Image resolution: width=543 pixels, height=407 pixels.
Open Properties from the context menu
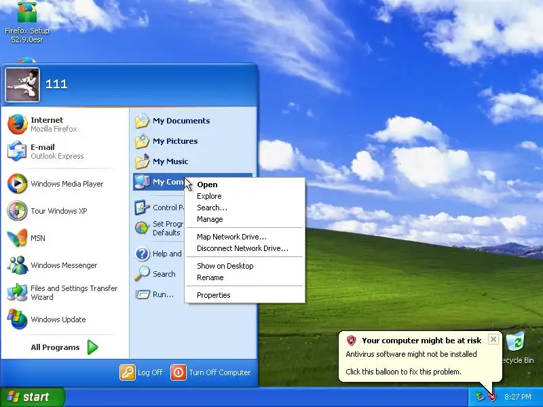click(x=245, y=295)
